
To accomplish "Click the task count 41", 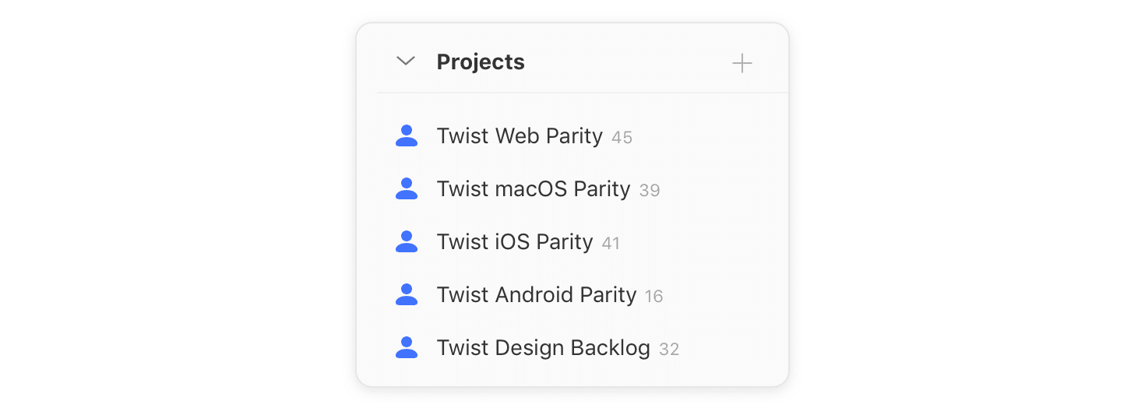I will point(611,244).
